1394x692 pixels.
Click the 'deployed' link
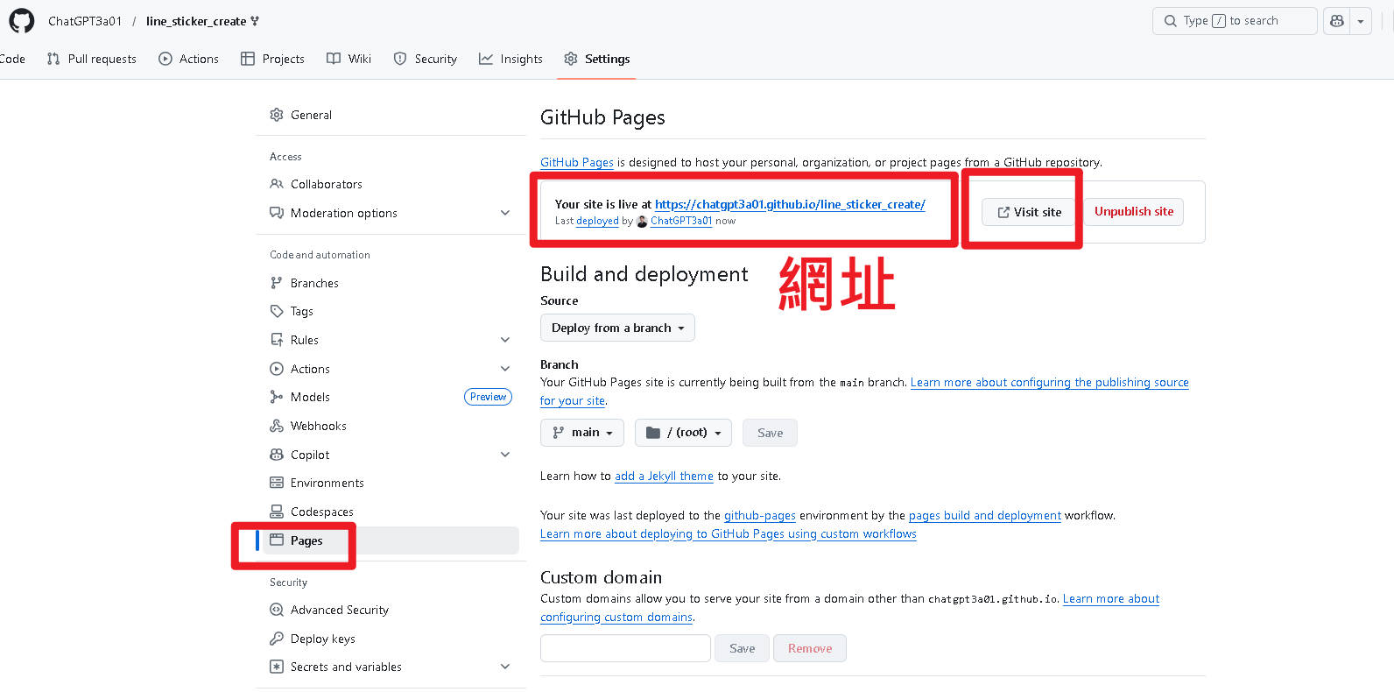click(597, 221)
